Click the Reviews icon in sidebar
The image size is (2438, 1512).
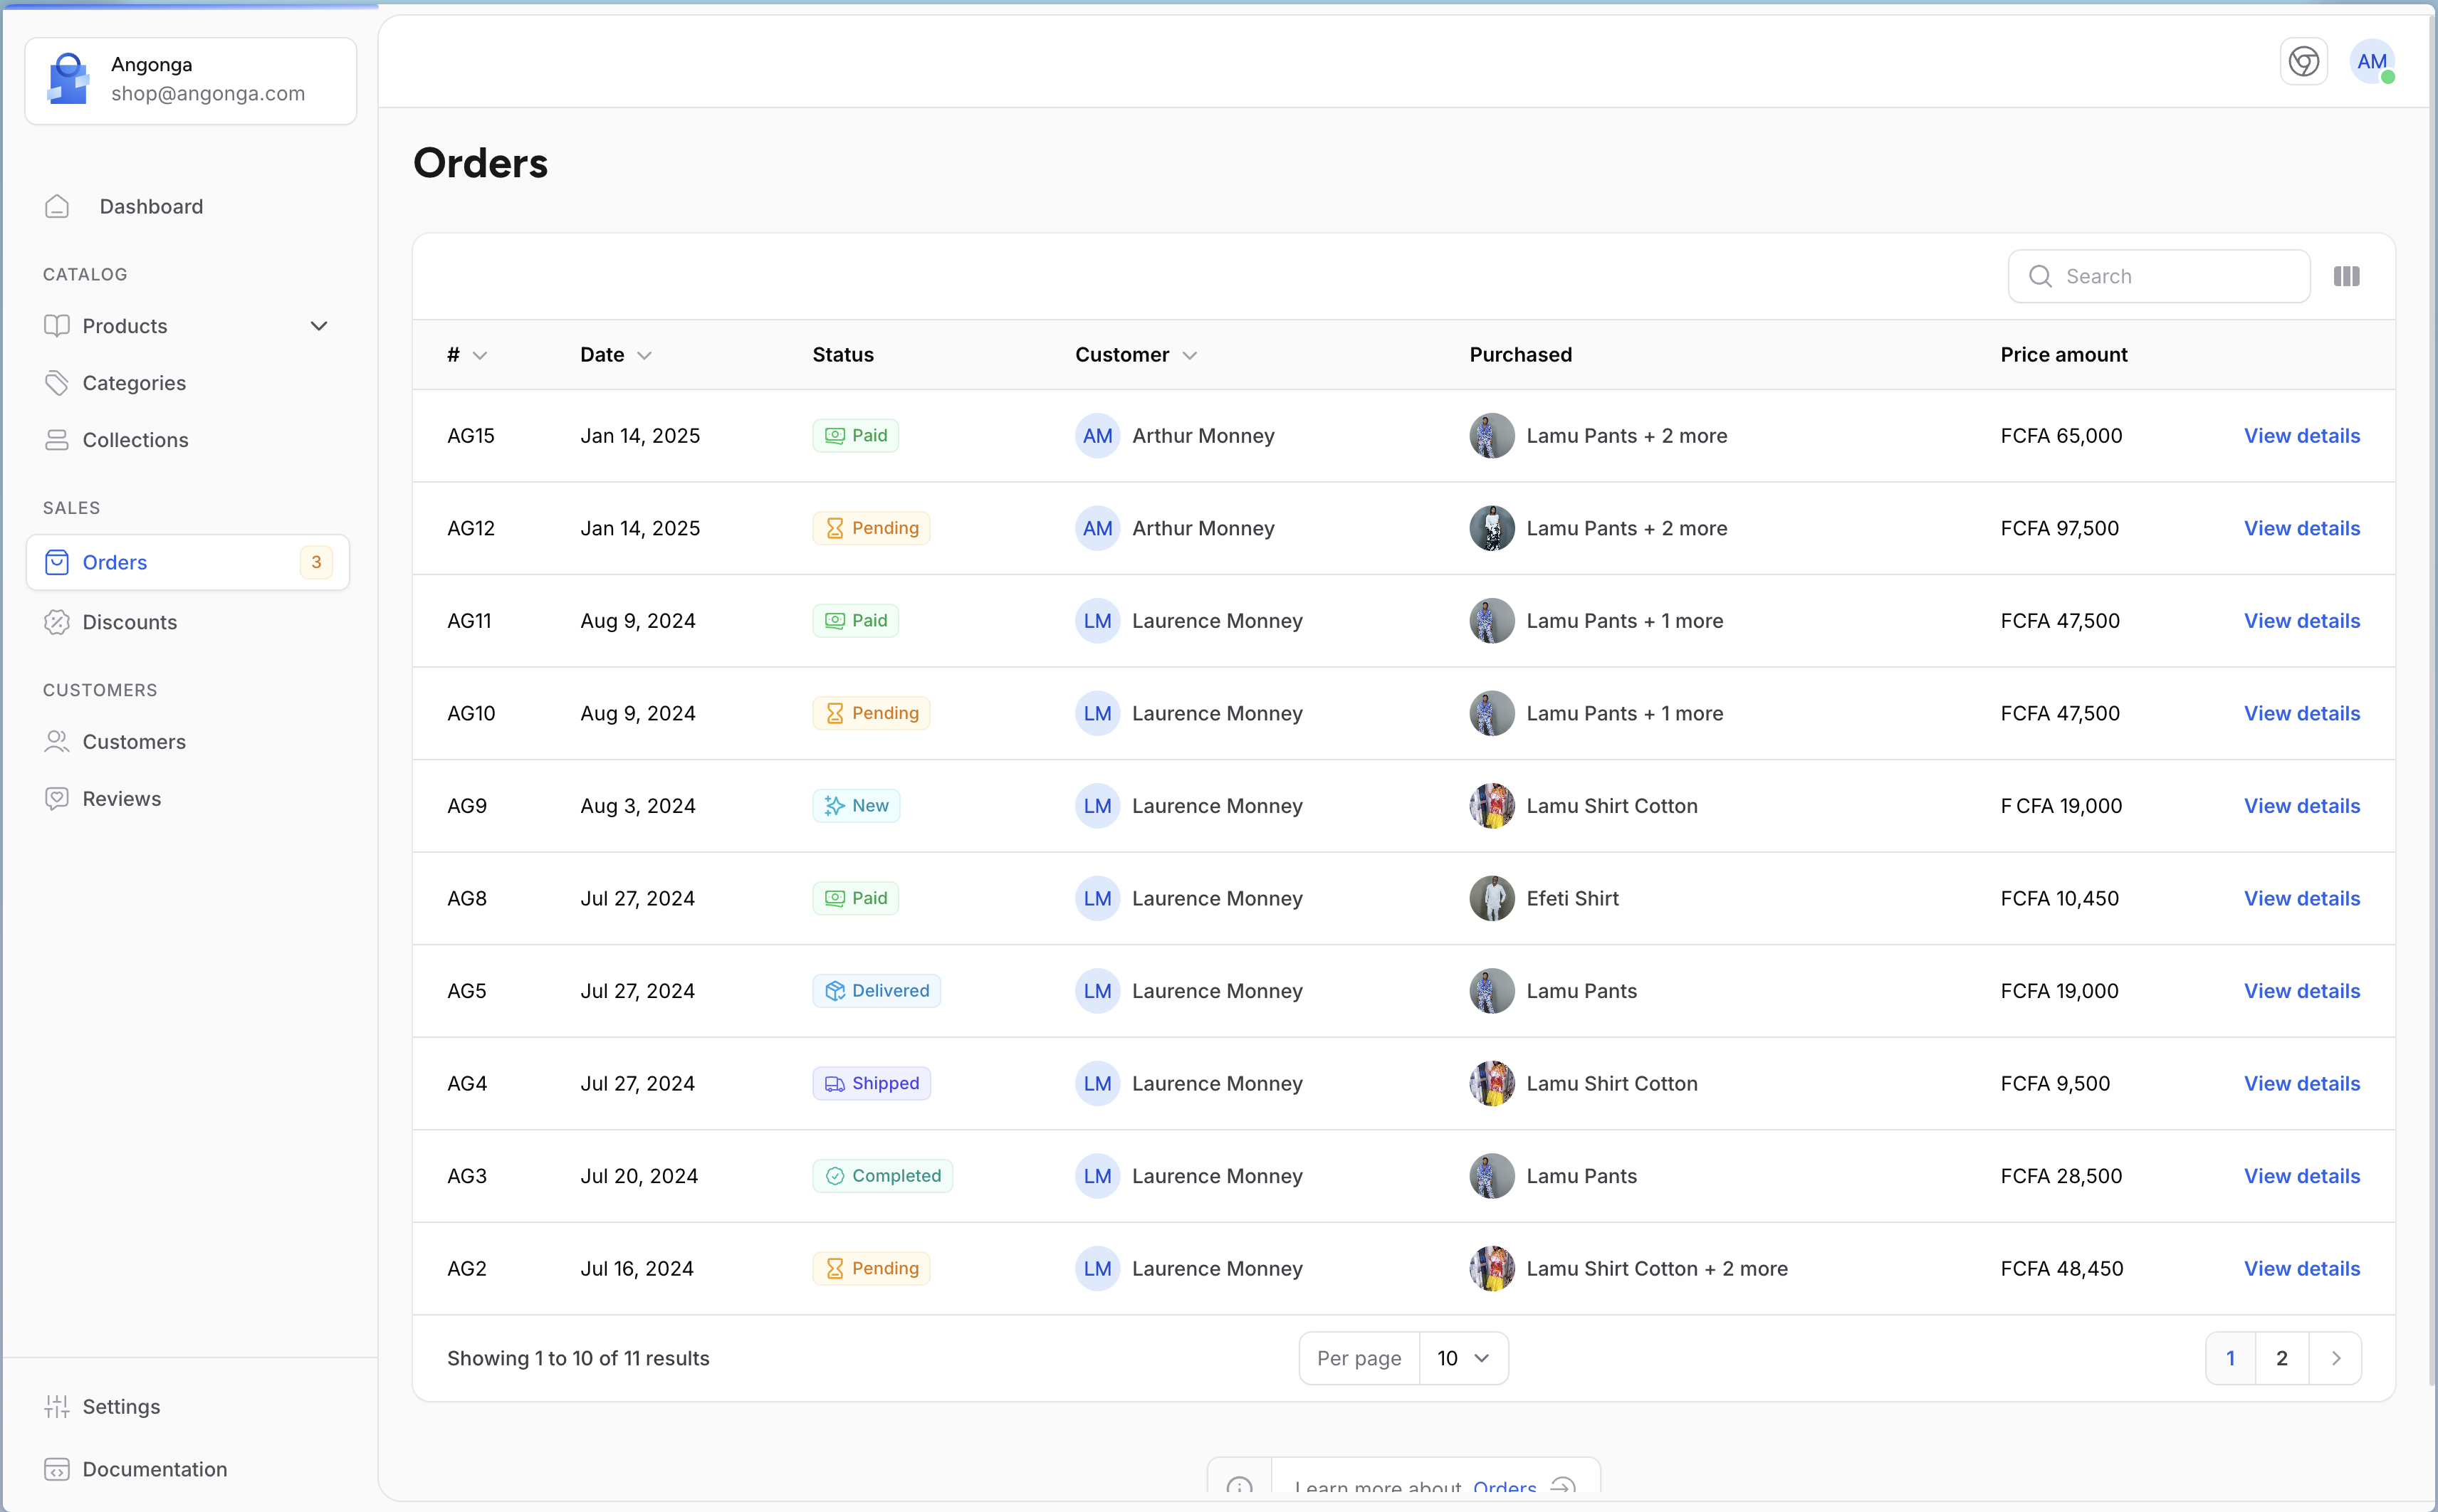57,798
